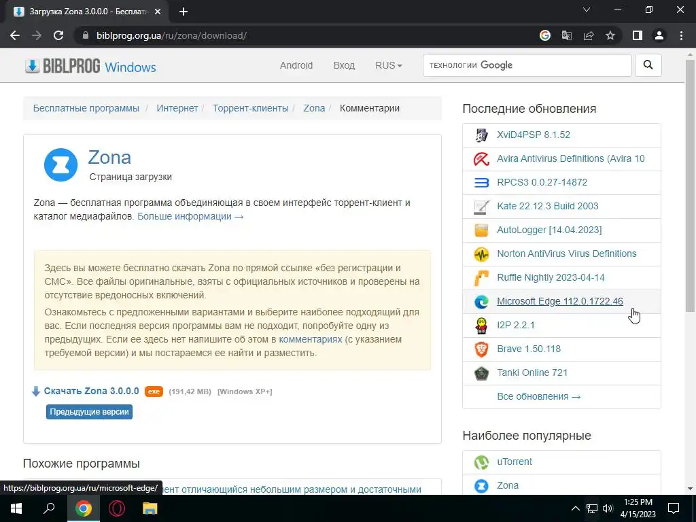The height and width of the screenshot is (522, 696).
Task: Click the large Zona logo icon
Action: pyautogui.click(x=60, y=164)
